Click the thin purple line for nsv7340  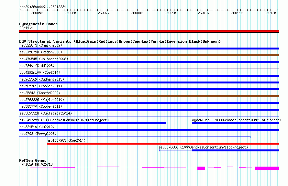(x=149, y=69)
